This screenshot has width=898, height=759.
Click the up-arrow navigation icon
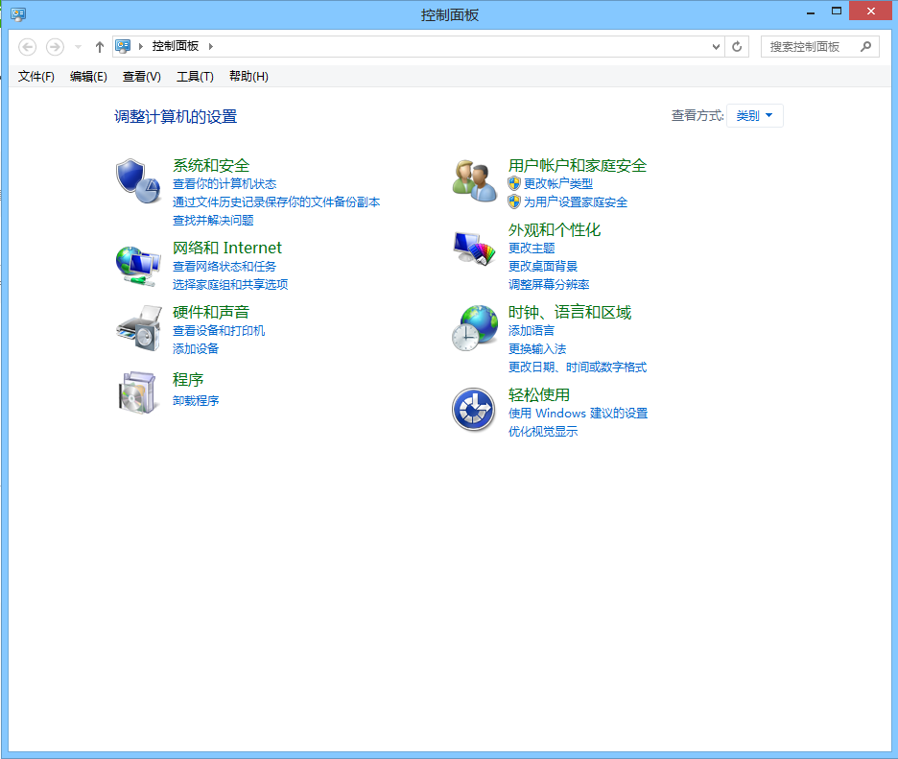[x=99, y=46]
